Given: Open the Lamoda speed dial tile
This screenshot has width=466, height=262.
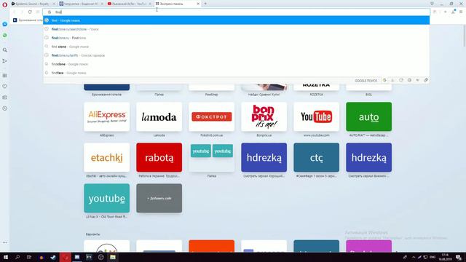Looking at the screenshot, I should [x=159, y=116].
